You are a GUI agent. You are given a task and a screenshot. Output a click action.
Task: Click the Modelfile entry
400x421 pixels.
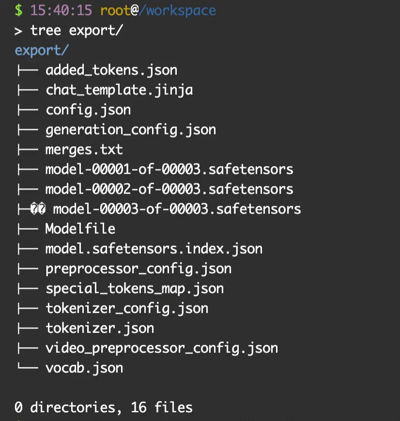pos(80,229)
